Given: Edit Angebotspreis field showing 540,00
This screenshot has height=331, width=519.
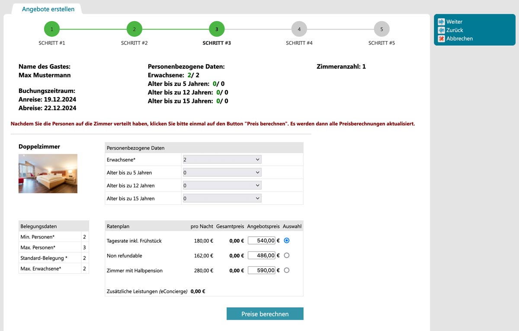Looking at the screenshot, I should click(x=262, y=241).
